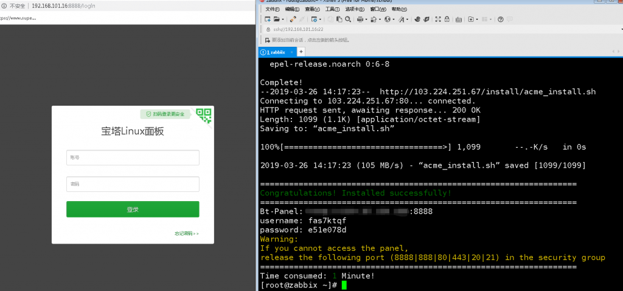Click the add-session arrow icon in hint bar

point(268,40)
